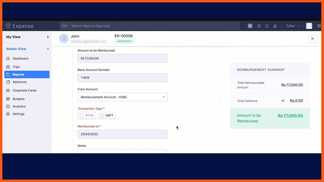
Task: Open the search filter dropdown icon
Action: pos(65,26)
